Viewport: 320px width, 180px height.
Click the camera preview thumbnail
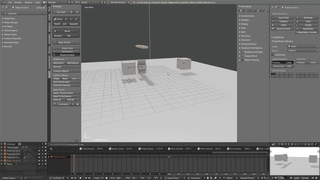click(294, 161)
